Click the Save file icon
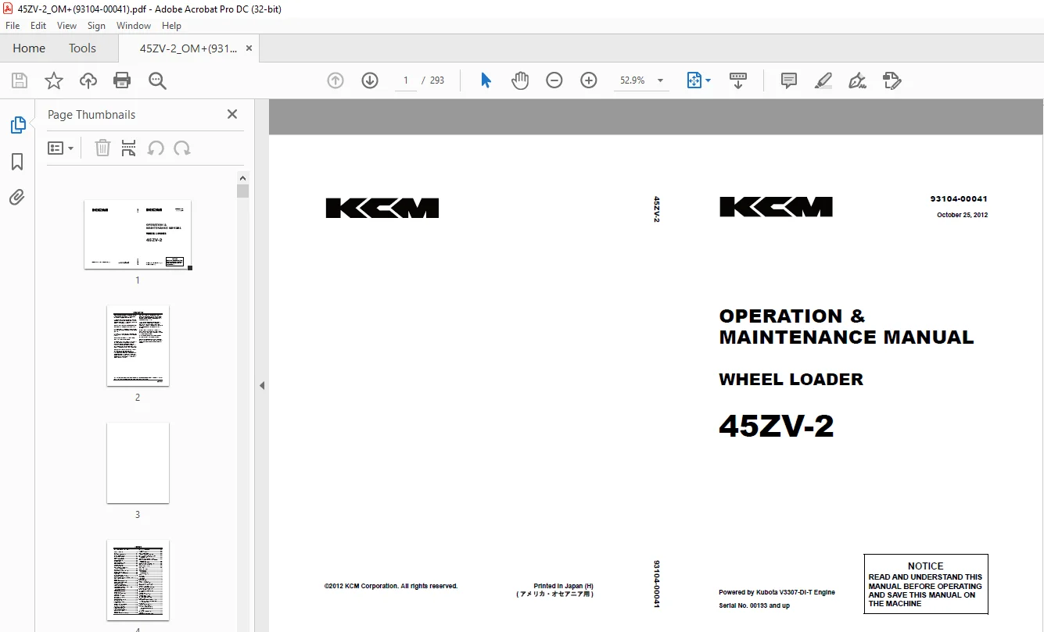The height and width of the screenshot is (632, 1044). [x=20, y=80]
